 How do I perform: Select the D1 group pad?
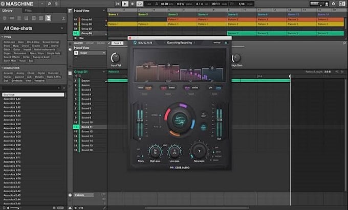click(x=76, y=33)
